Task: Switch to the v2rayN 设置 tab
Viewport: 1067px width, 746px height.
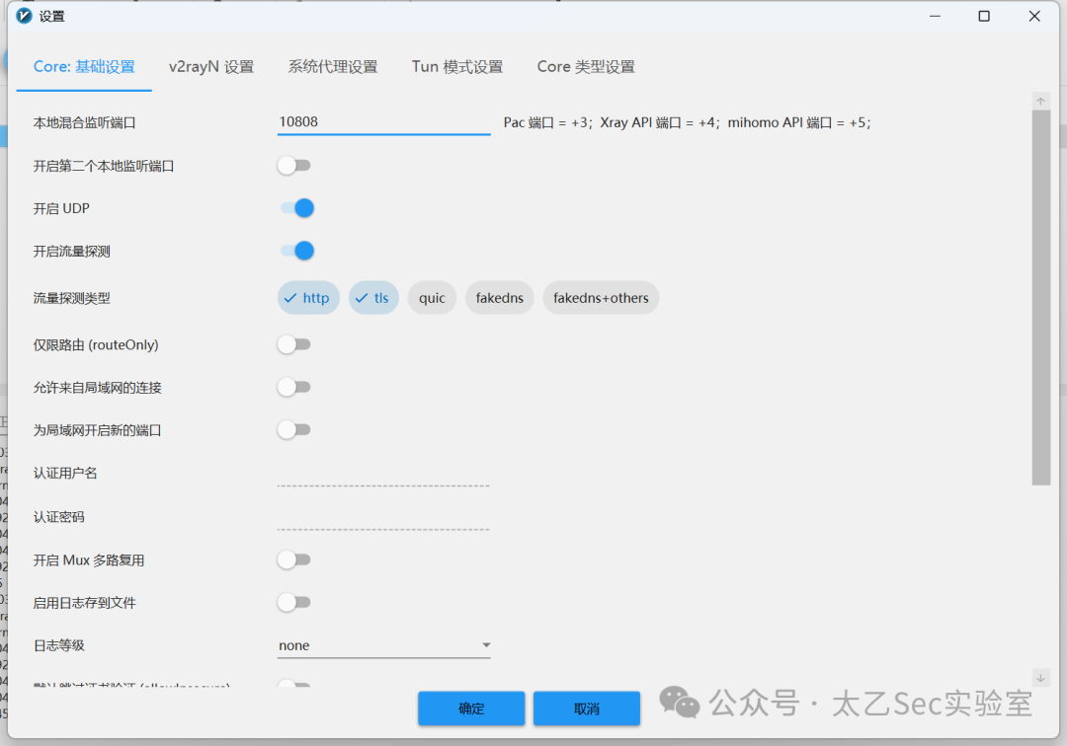Action: (210, 66)
